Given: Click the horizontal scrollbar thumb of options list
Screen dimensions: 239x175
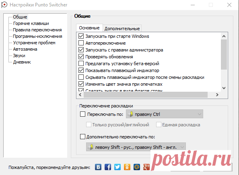Looking at the screenshot, I should 146,95.
